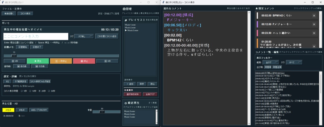Click the ここにコメントを入力 comment field
Viewport: 324px width, 127px height.
[36, 36]
